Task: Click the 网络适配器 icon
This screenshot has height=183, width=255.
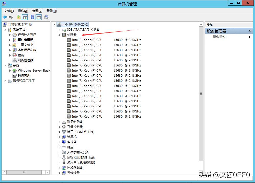Action: point(64,168)
